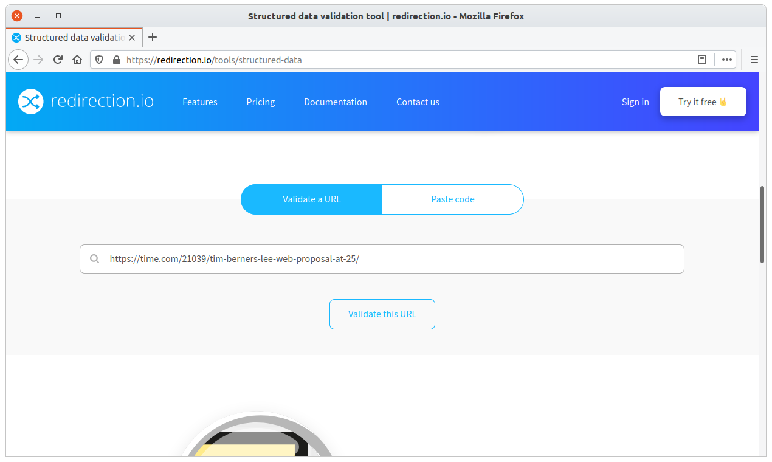
Task: Open the Documentation page
Action: tap(336, 102)
